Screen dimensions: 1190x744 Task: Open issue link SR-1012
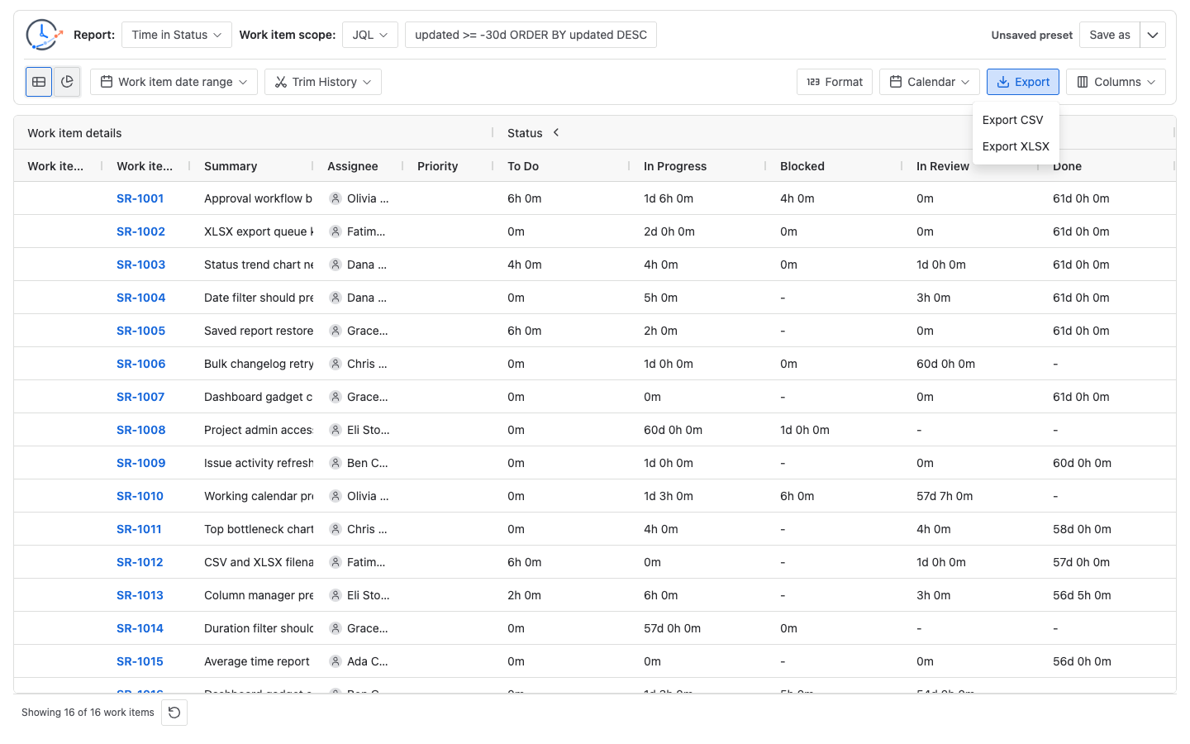coord(140,562)
